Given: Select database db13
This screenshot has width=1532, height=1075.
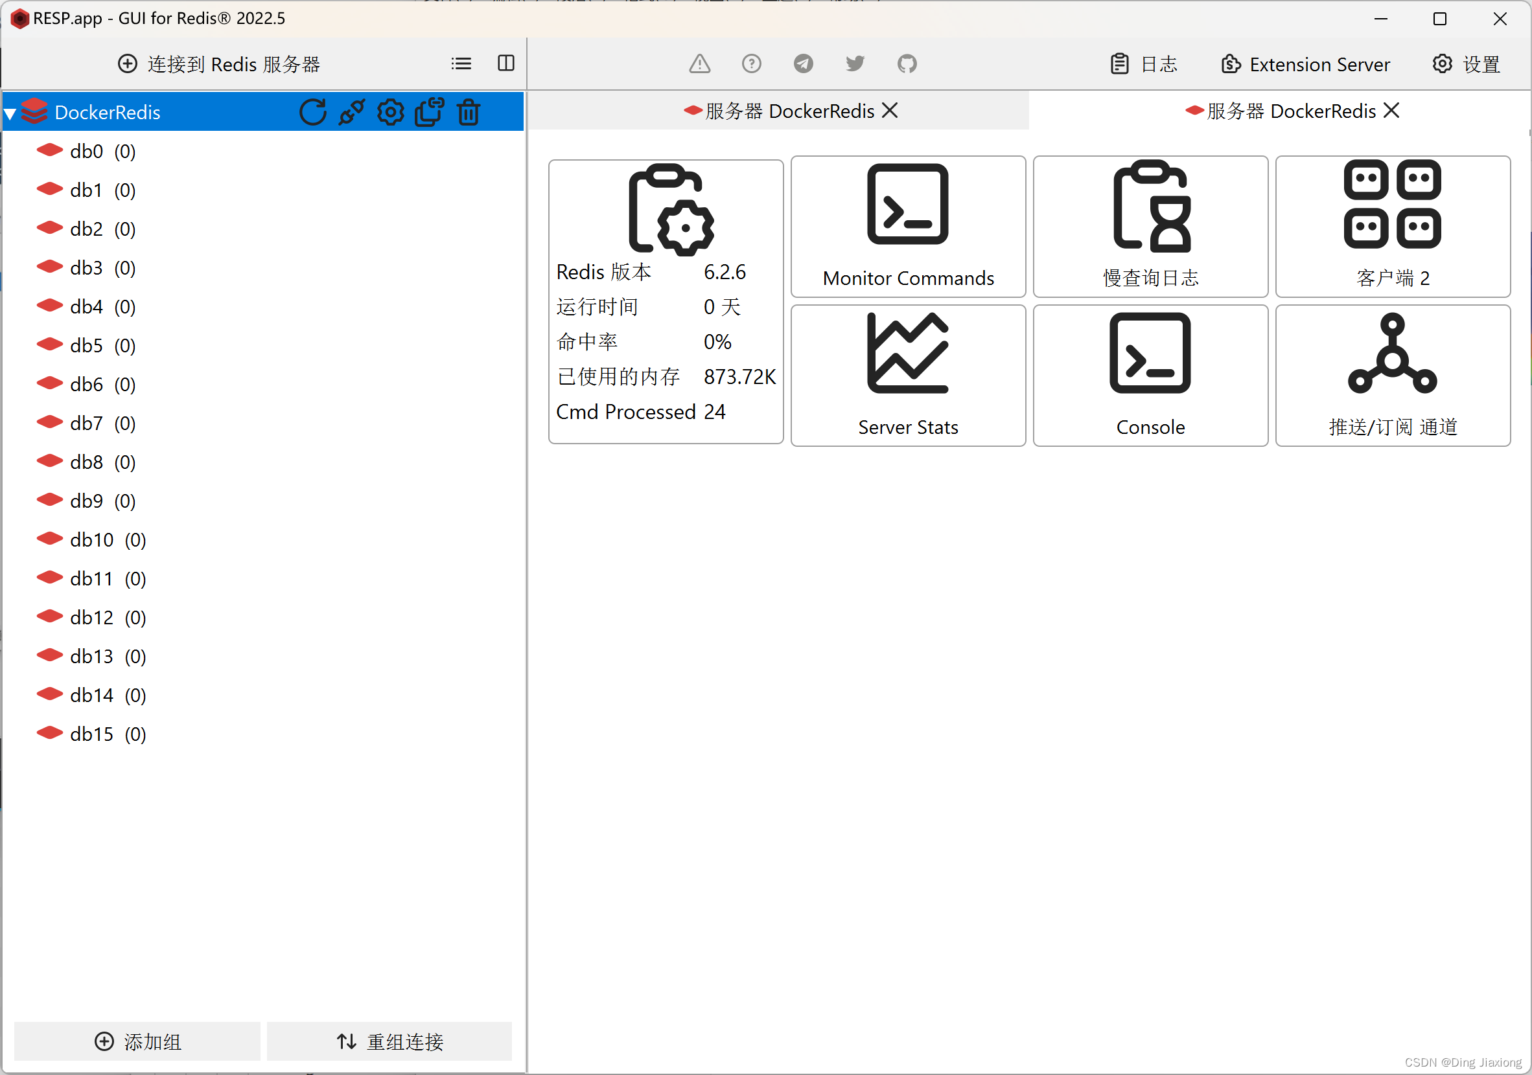Looking at the screenshot, I should tap(263, 656).
